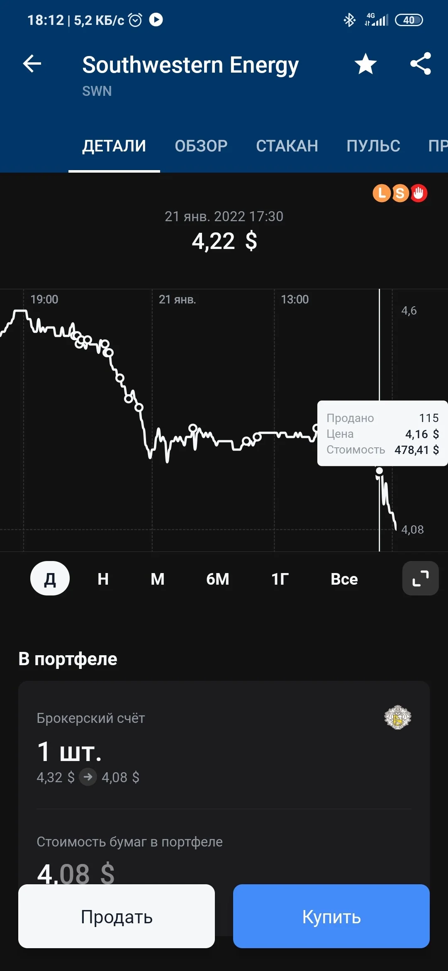Tap the arrow between 4,32 $ and 4,08 $

pyautogui.click(x=88, y=777)
